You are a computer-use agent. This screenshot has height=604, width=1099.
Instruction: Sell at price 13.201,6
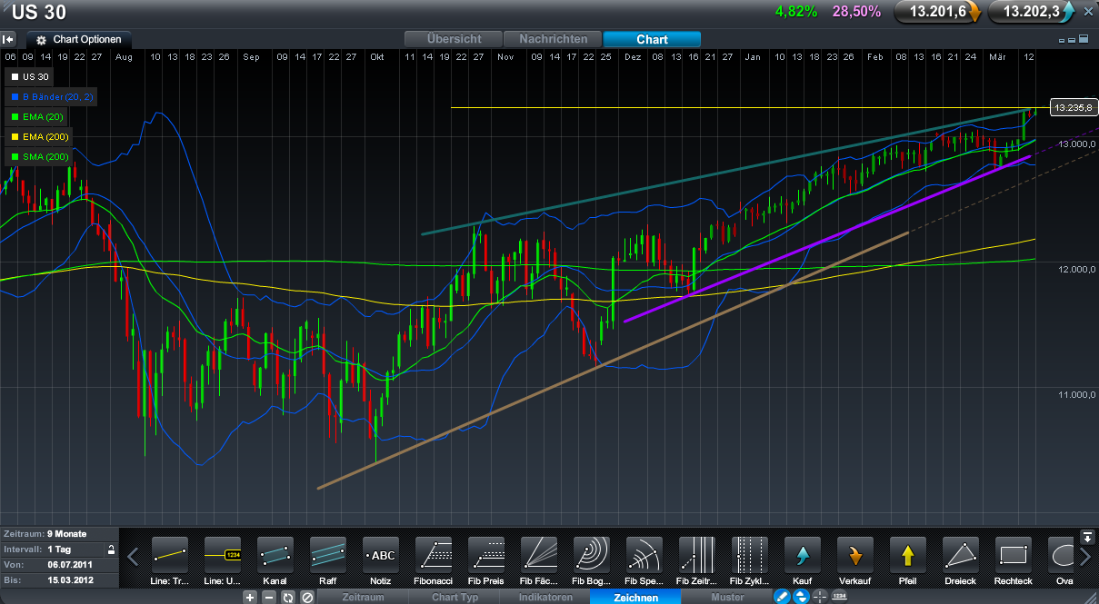938,12
